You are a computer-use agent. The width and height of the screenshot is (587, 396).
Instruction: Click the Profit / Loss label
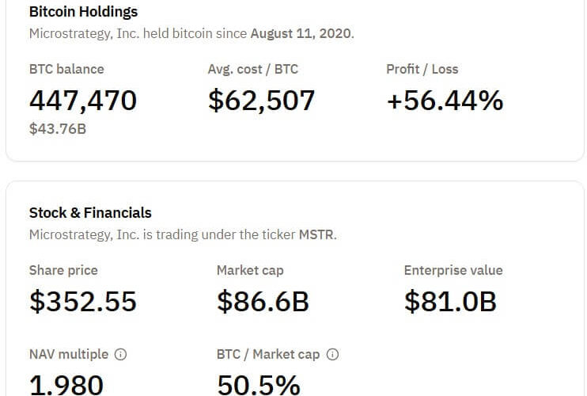(422, 69)
